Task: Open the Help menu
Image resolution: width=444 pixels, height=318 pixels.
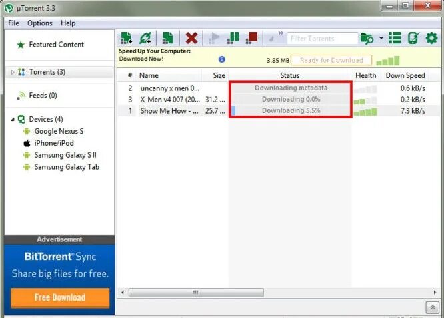Action: (68, 23)
